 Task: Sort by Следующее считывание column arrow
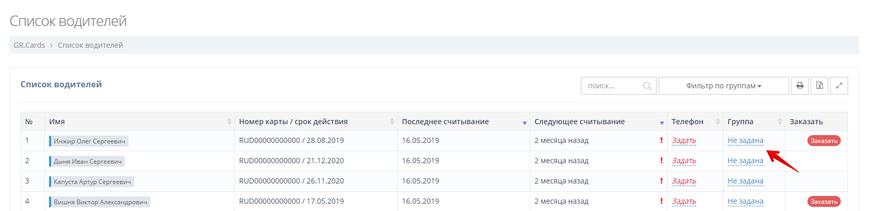click(662, 123)
